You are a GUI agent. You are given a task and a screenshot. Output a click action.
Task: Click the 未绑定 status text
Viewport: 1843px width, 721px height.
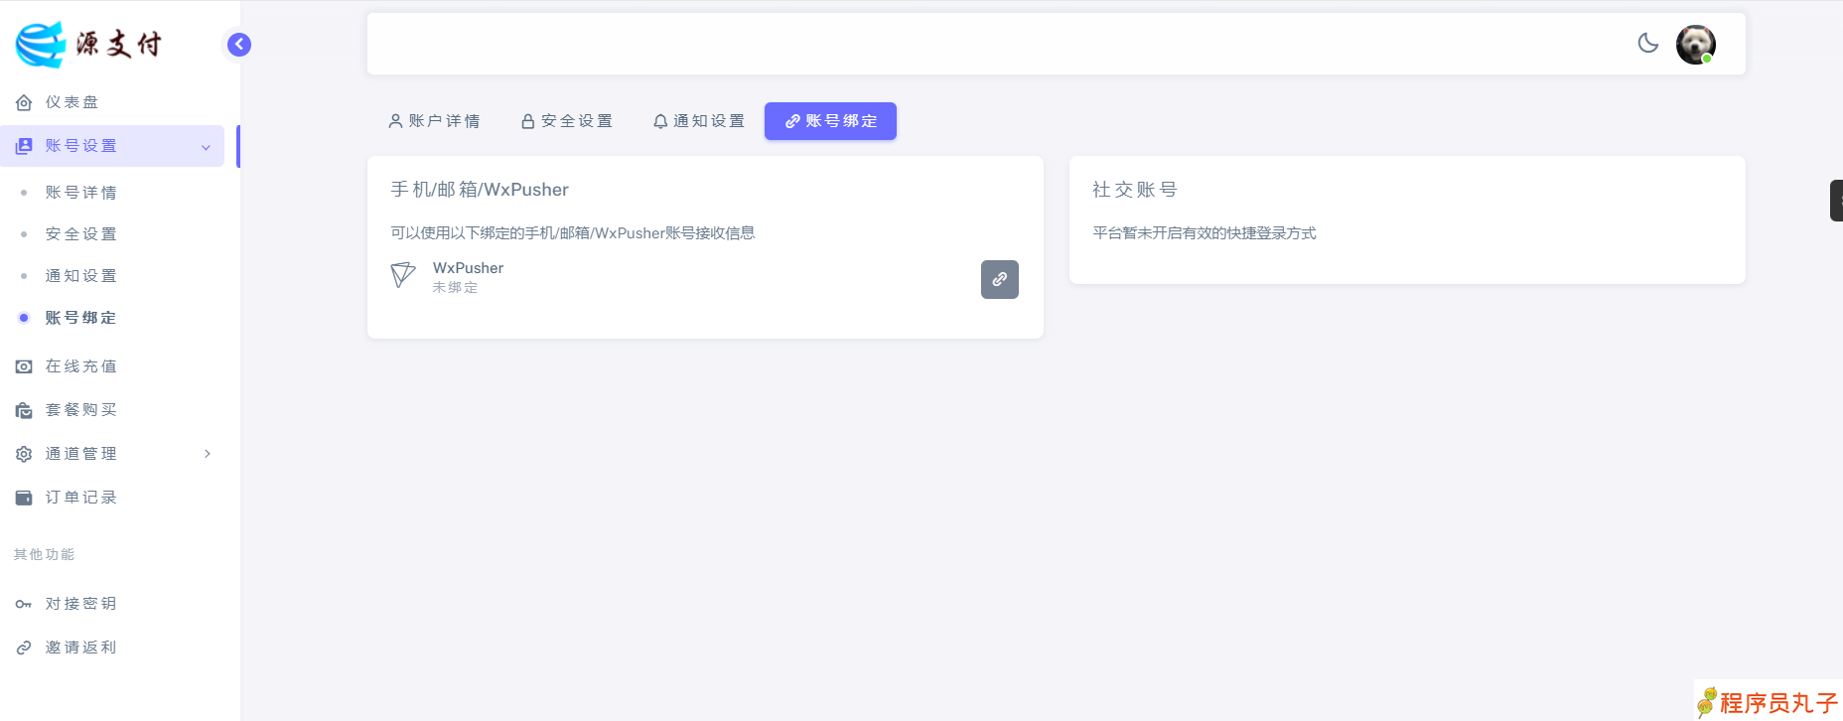coord(455,287)
